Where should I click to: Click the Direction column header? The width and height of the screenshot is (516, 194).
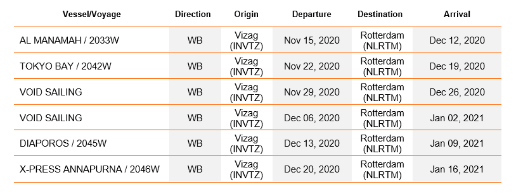(x=193, y=14)
